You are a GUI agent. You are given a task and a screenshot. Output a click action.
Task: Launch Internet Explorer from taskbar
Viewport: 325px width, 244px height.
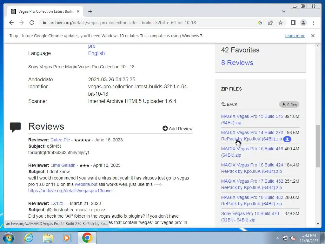coord(28,238)
